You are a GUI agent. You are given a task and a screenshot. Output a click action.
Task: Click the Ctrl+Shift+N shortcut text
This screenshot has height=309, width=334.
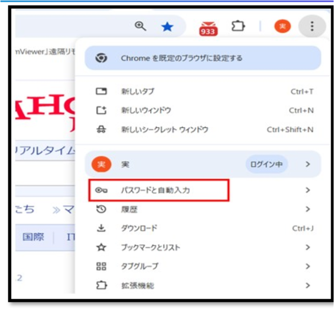click(290, 129)
